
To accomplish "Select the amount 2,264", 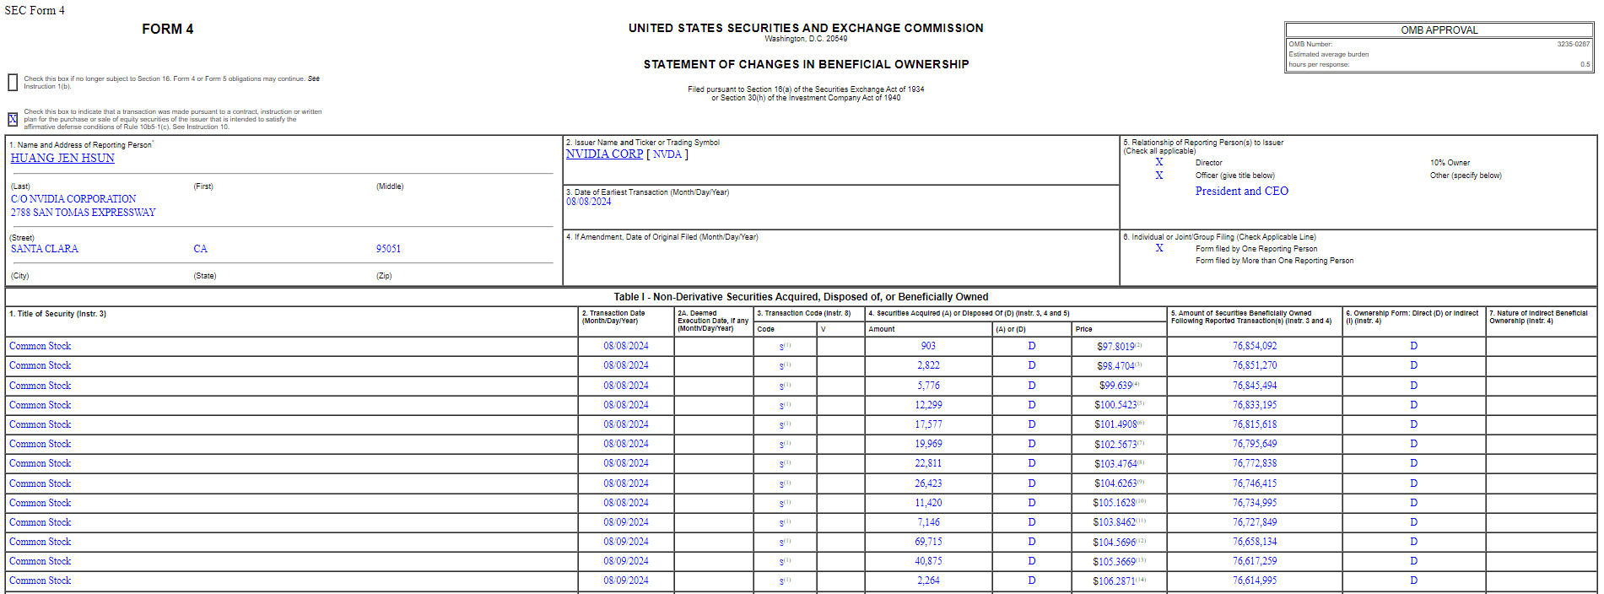I will tap(928, 580).
